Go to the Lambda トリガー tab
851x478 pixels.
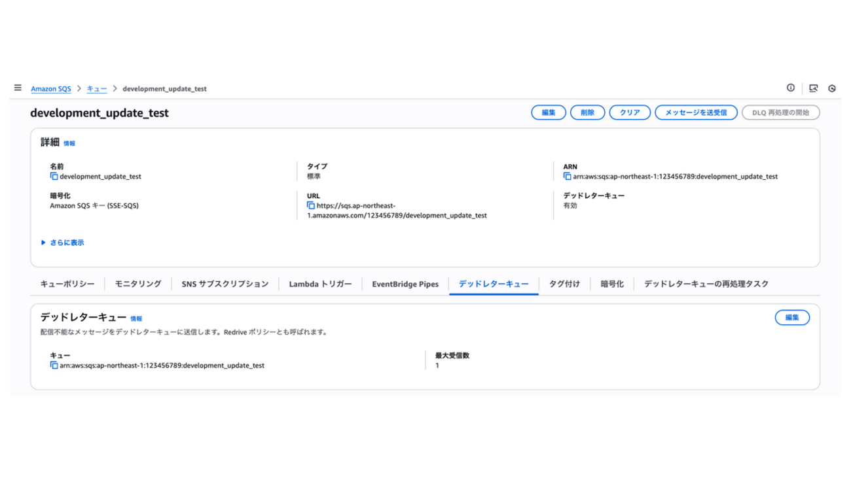(320, 284)
